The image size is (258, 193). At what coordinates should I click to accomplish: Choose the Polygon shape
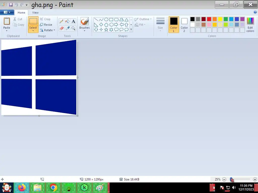(121, 20)
